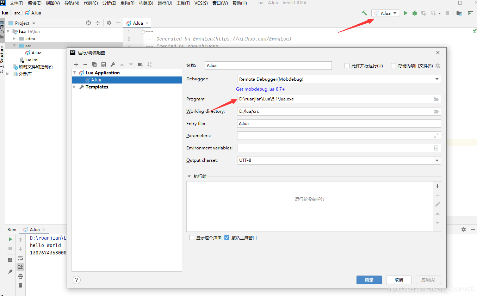This screenshot has width=477, height=296.
Task: Select 临时文件和控制台 in Project tree
Action: (x=36, y=67)
